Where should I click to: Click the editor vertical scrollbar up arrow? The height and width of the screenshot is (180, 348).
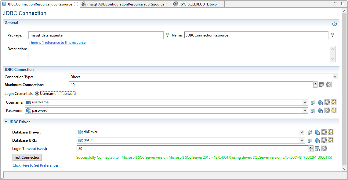tap(344, 11)
